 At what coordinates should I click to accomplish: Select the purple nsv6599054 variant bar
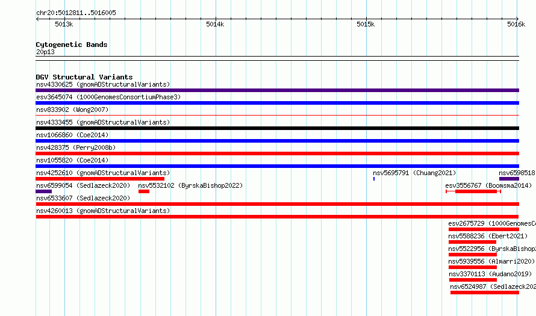pyautogui.click(x=43, y=191)
